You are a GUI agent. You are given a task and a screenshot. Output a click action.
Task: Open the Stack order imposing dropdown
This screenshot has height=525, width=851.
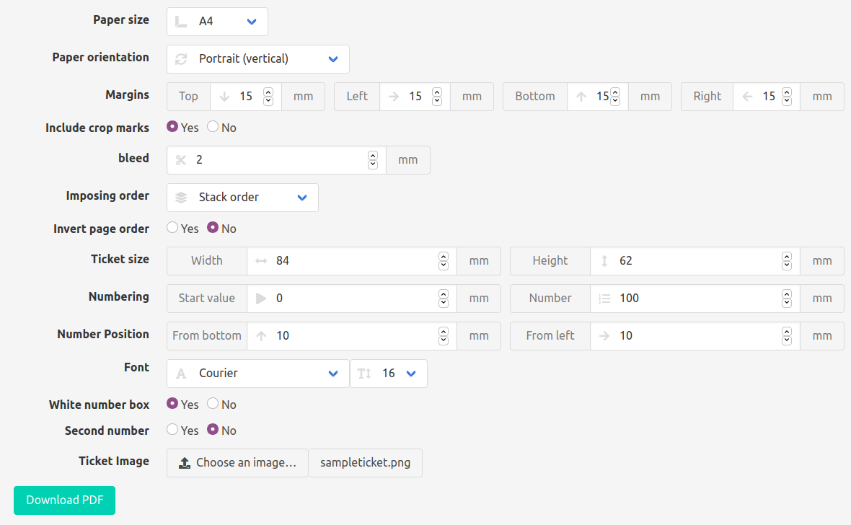(242, 198)
